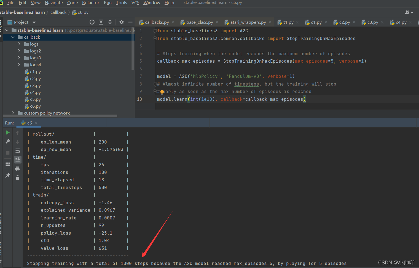Expand the custom policy network folder
This screenshot has height=268, width=419.
click(x=13, y=113)
